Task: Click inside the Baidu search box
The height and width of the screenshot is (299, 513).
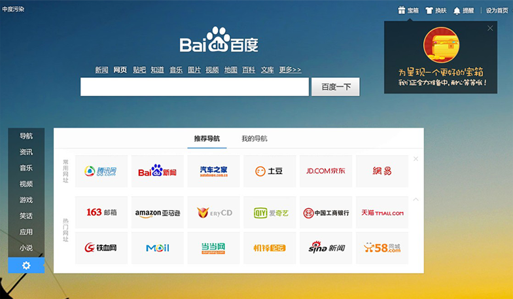Action: 194,87
